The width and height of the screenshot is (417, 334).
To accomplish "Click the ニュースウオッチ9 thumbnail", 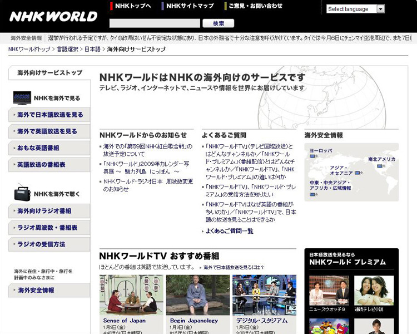I will 329,291.
